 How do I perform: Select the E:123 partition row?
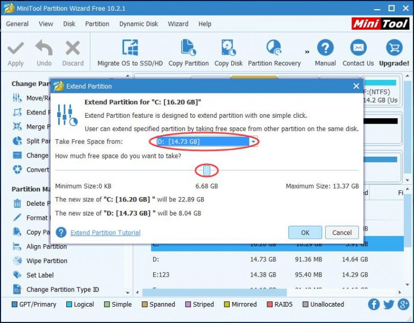point(277,274)
